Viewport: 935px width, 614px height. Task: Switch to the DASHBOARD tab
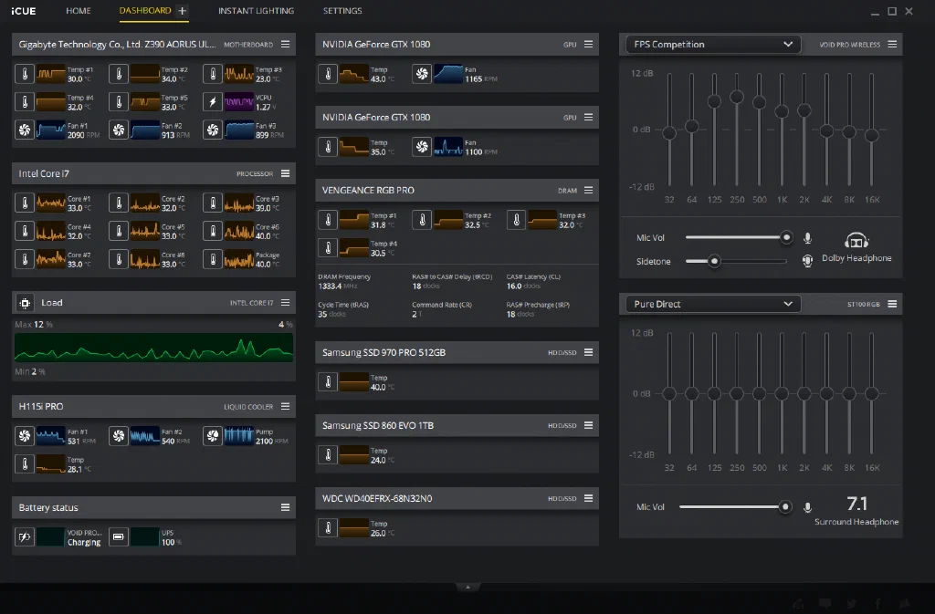(x=145, y=11)
